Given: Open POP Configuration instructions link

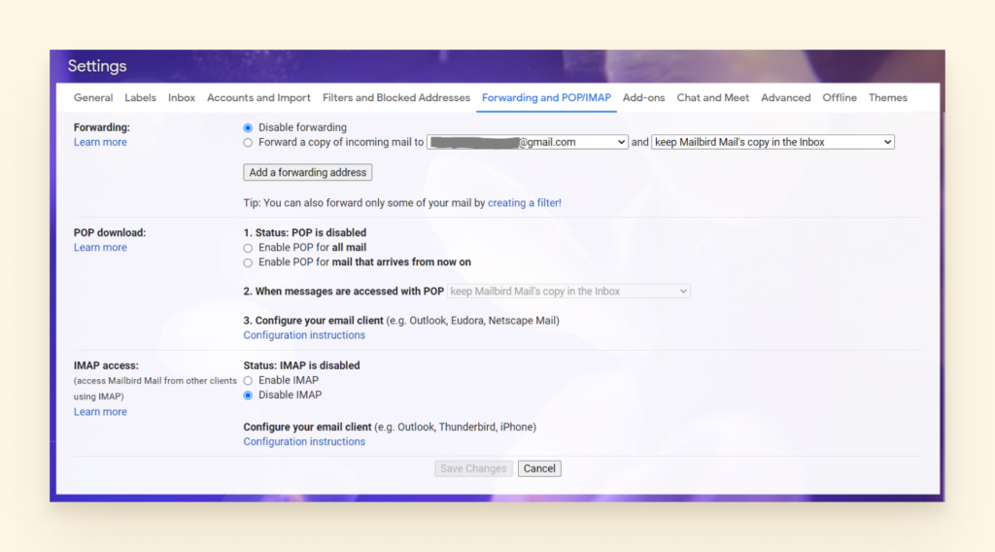Looking at the screenshot, I should tap(304, 335).
